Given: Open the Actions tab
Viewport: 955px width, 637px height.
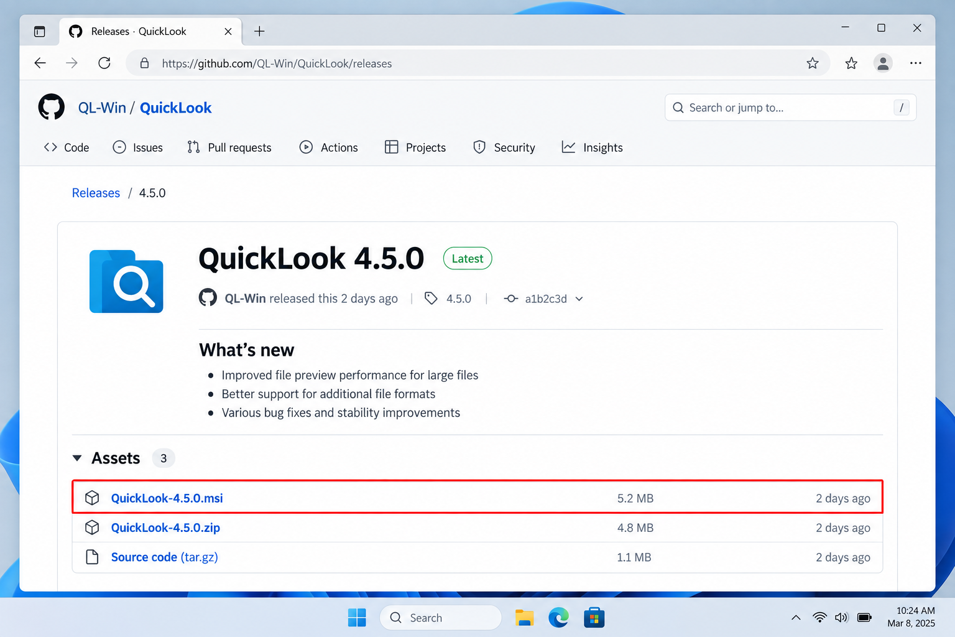Looking at the screenshot, I should [329, 147].
